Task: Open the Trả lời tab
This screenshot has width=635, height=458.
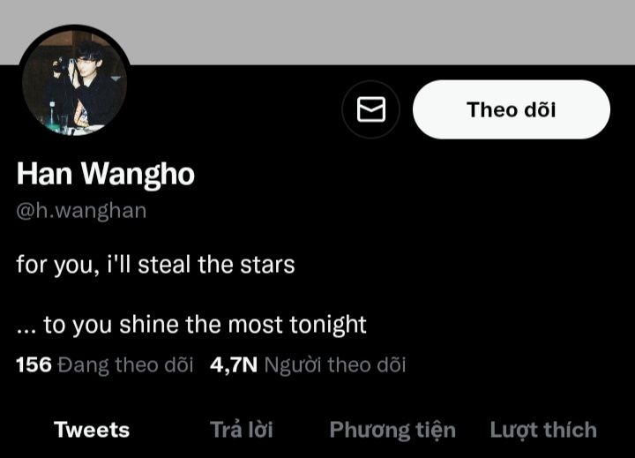Action: click(x=242, y=430)
